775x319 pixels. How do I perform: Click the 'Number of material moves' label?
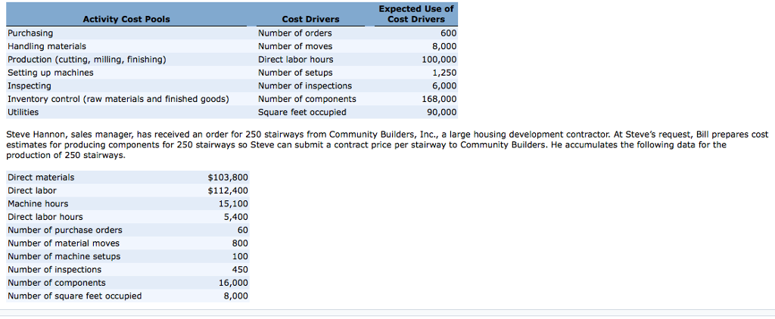tap(64, 243)
